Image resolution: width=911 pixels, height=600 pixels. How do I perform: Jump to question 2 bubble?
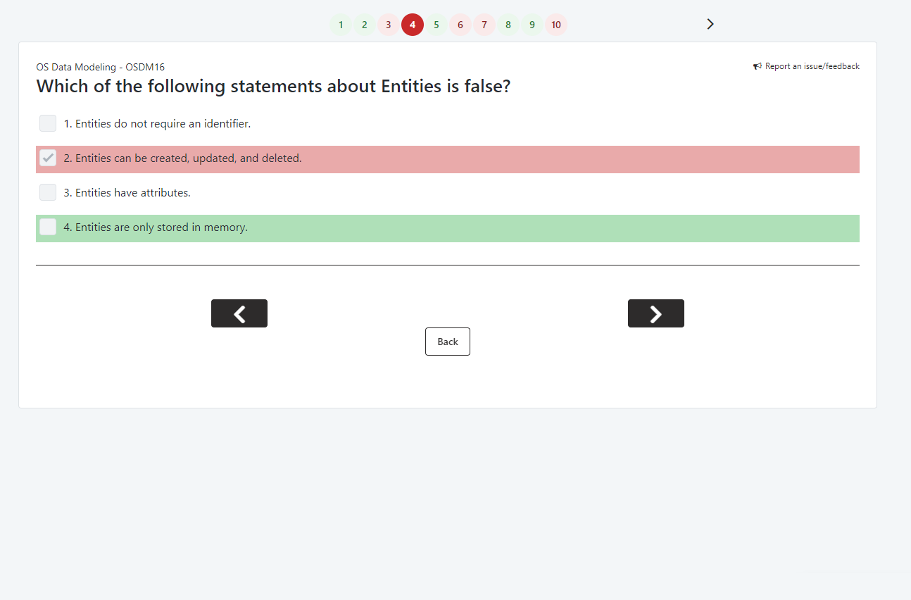pyautogui.click(x=365, y=25)
